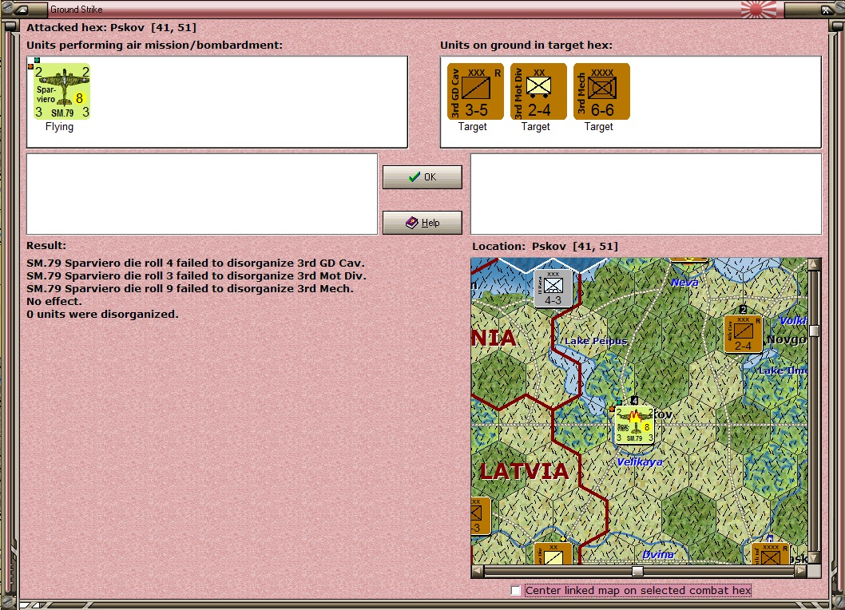Screen dimensions: 845x610
Task: Click the map scroll up arrow
Action: tap(815, 263)
